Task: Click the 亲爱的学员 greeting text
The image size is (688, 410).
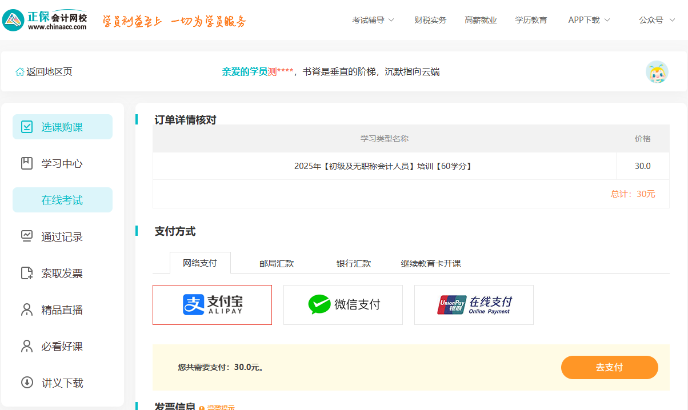Action: 245,72
